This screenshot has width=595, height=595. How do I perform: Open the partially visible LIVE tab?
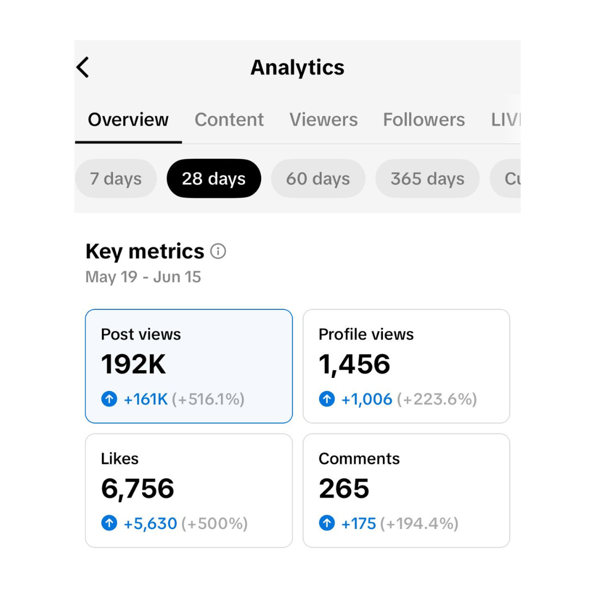point(505,120)
